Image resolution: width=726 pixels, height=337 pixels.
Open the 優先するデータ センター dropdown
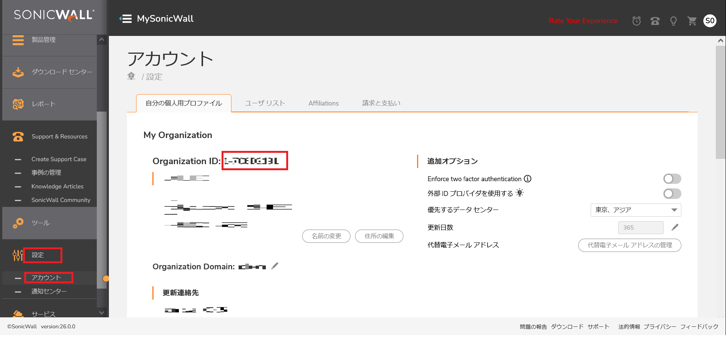[x=636, y=210]
